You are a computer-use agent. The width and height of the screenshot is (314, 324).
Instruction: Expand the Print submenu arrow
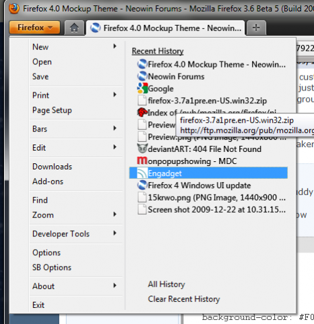(115, 94)
